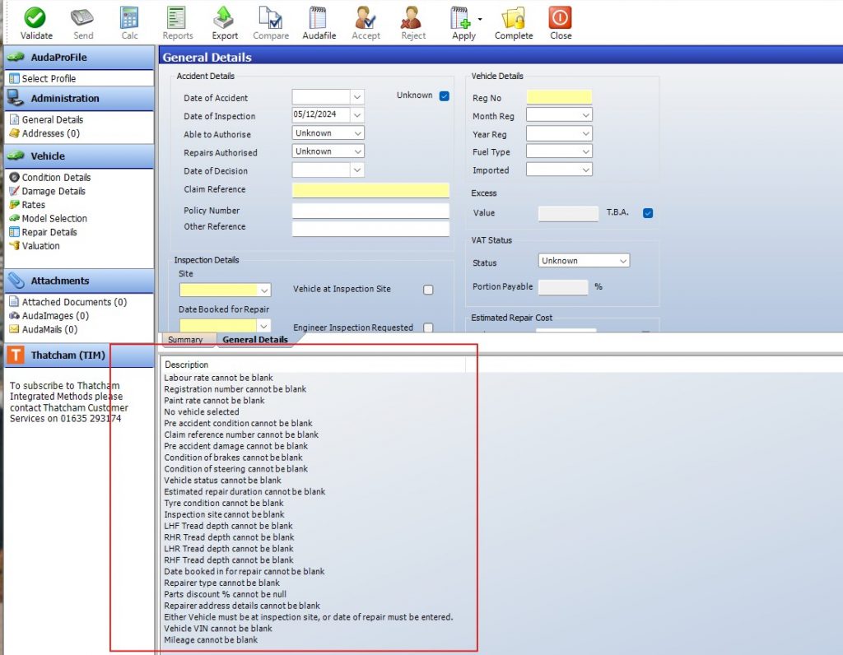This screenshot has width=843, height=655.
Task: Select 'Labour rate cannot be blank' message
Action: click(218, 378)
